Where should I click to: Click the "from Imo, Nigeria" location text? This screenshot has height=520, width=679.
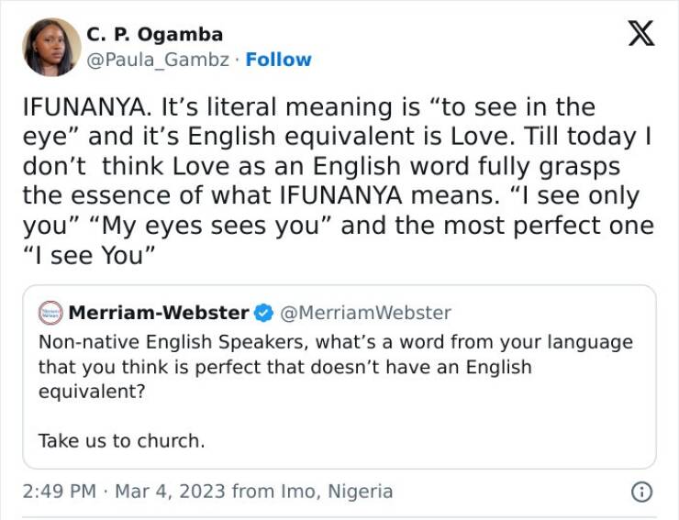pyautogui.click(x=312, y=492)
